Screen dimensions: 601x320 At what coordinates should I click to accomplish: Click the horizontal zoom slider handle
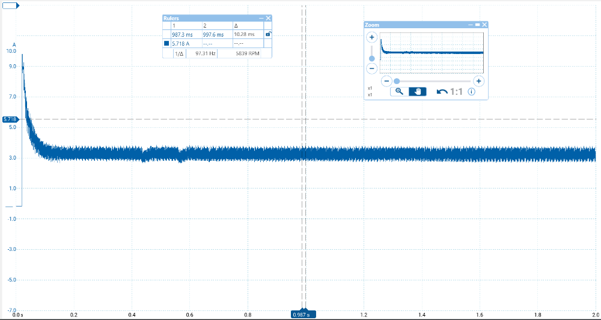397,80
